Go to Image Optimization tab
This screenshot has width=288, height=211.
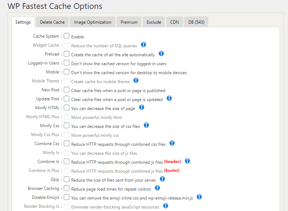tap(93, 22)
